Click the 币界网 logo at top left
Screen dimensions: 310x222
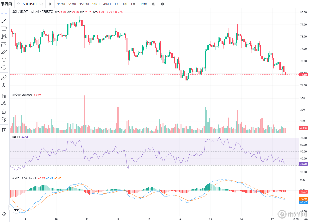point(6,4)
